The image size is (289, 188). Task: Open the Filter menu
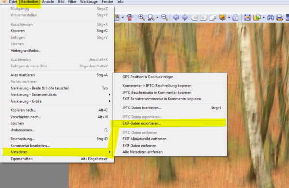(72, 2)
